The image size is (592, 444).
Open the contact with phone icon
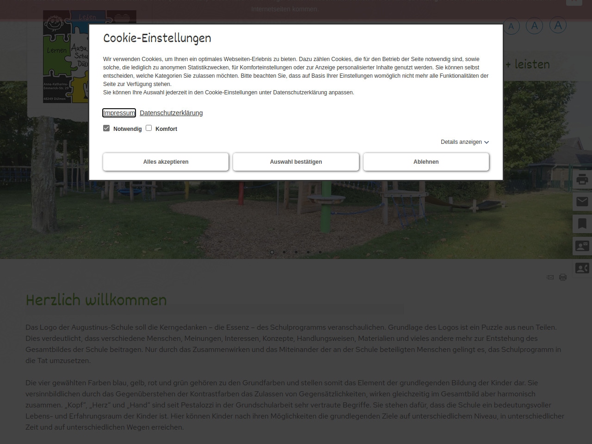click(x=582, y=268)
